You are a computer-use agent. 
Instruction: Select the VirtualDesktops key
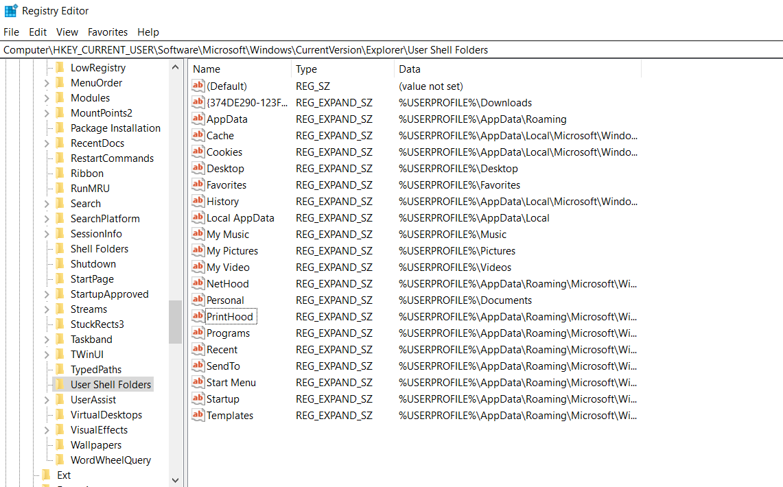pos(106,415)
